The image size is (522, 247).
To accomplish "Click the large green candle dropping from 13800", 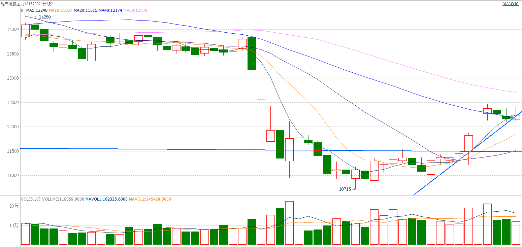I will click(x=252, y=54).
